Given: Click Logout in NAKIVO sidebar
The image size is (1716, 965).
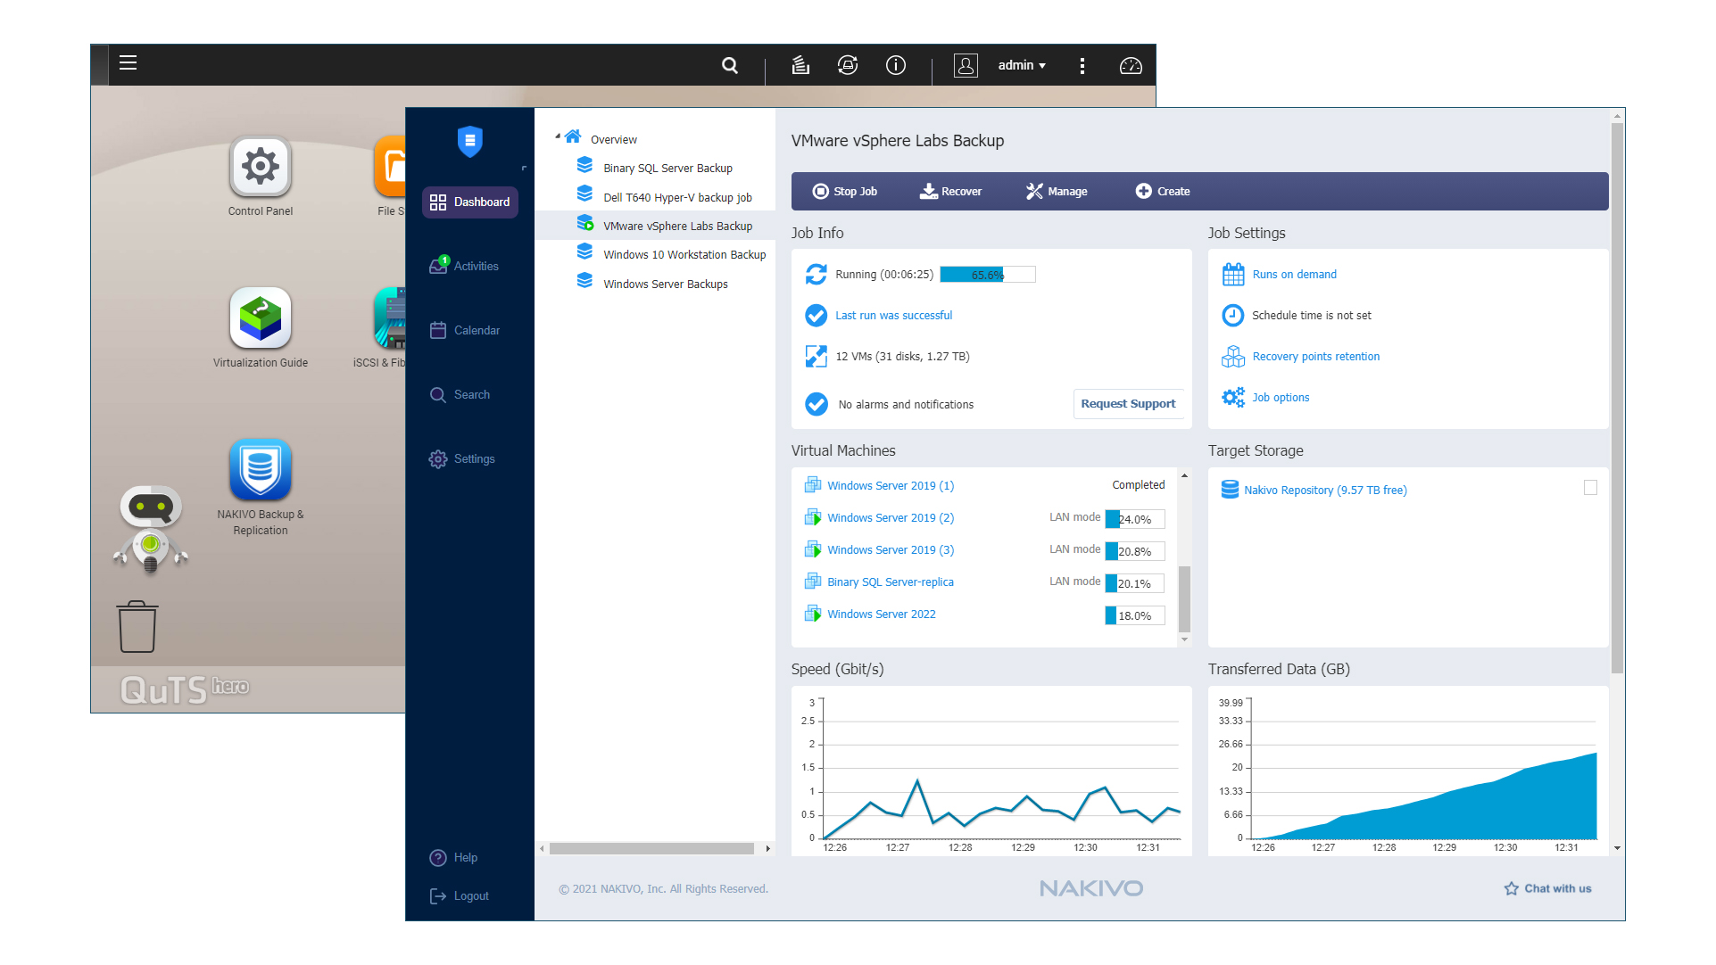Looking at the screenshot, I should [x=460, y=895].
